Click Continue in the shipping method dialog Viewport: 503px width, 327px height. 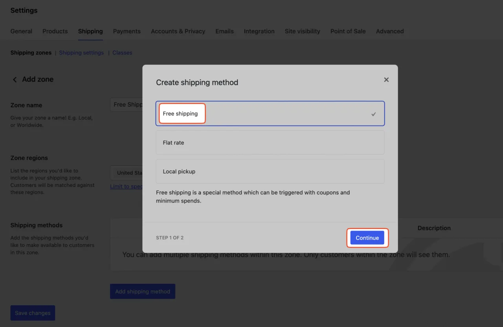click(x=367, y=238)
